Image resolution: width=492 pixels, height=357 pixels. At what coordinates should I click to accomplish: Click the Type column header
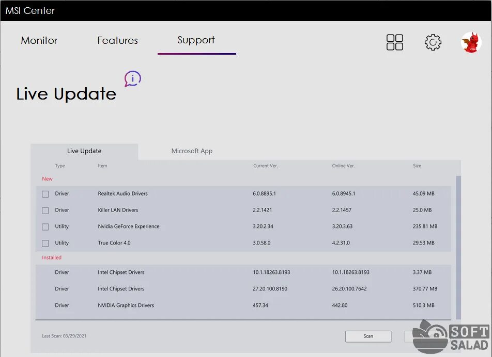[60, 166]
